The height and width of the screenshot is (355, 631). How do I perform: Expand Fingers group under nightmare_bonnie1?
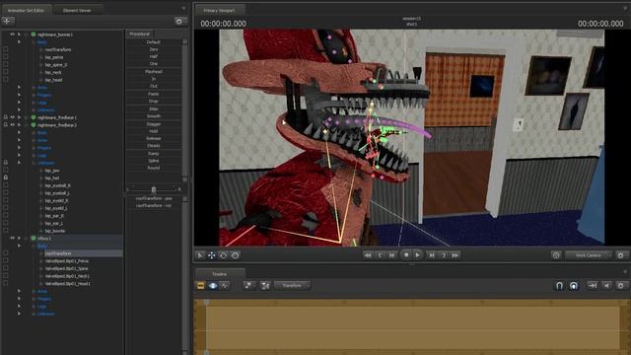pyautogui.click(x=19, y=95)
